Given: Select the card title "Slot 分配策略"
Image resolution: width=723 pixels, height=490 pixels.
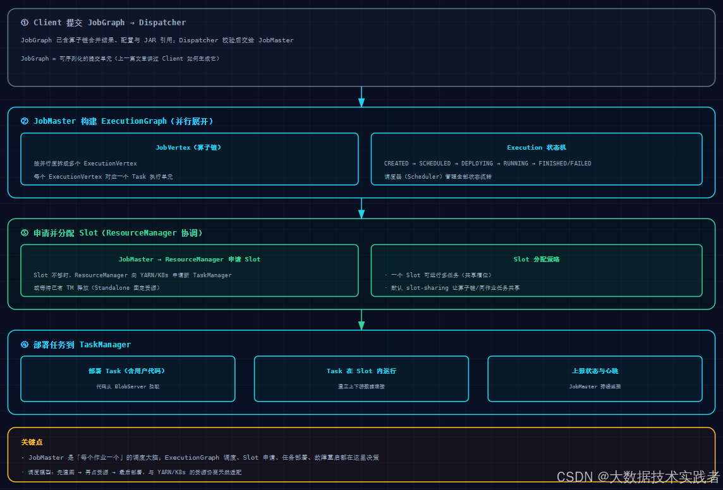Looking at the screenshot, I should point(537,260).
